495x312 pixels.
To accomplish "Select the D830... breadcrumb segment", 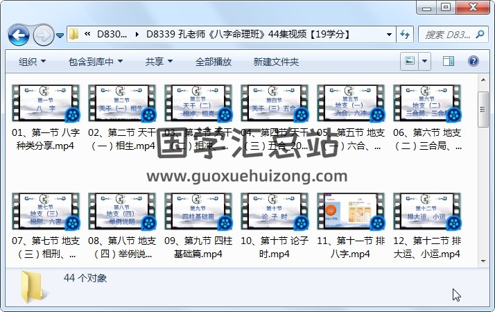I will click(x=112, y=34).
